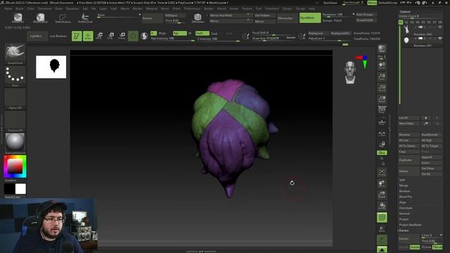Open the material sphere selector

[x=15, y=142]
